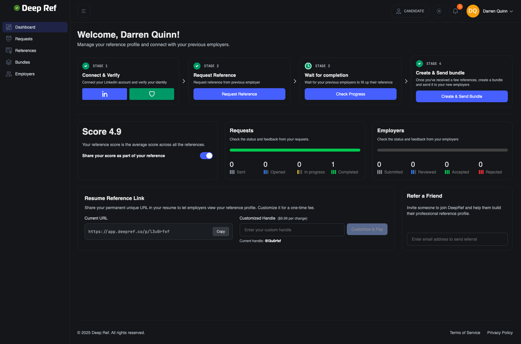Toggle 'Share your score as part of your reference'

coord(206,156)
